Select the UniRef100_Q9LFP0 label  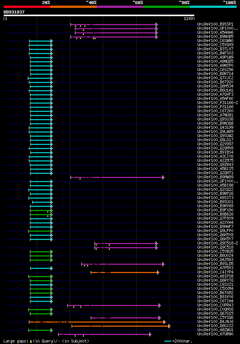point(215,231)
